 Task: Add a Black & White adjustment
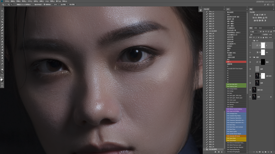[x=258, y=18]
